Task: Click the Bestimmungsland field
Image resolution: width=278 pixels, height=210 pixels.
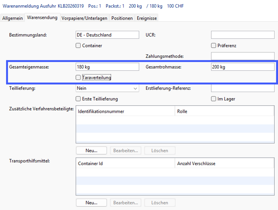Action: [x=107, y=35]
